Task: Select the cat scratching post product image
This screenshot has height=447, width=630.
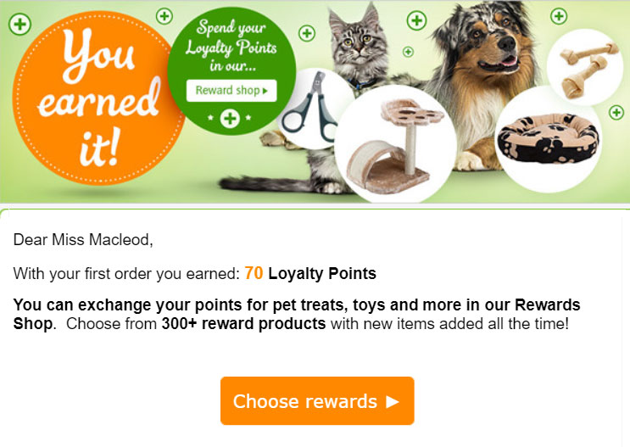Action: coord(395,144)
